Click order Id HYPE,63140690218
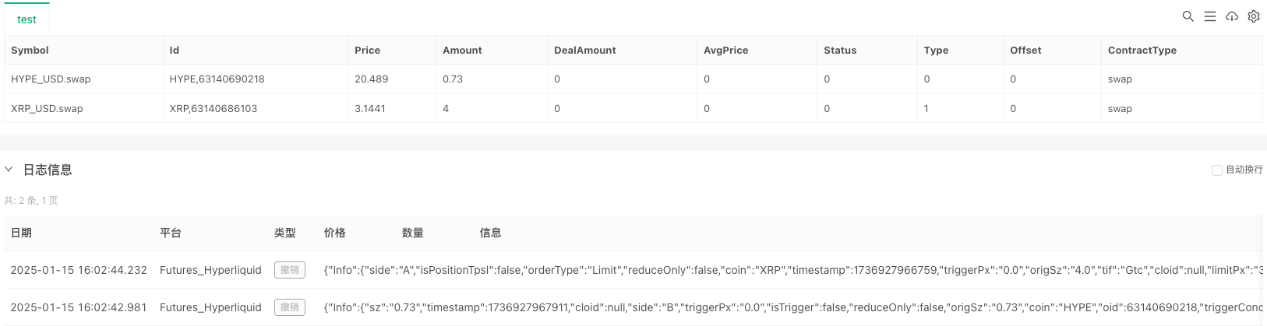Image resolution: width=1267 pixels, height=326 pixels. coord(217,79)
